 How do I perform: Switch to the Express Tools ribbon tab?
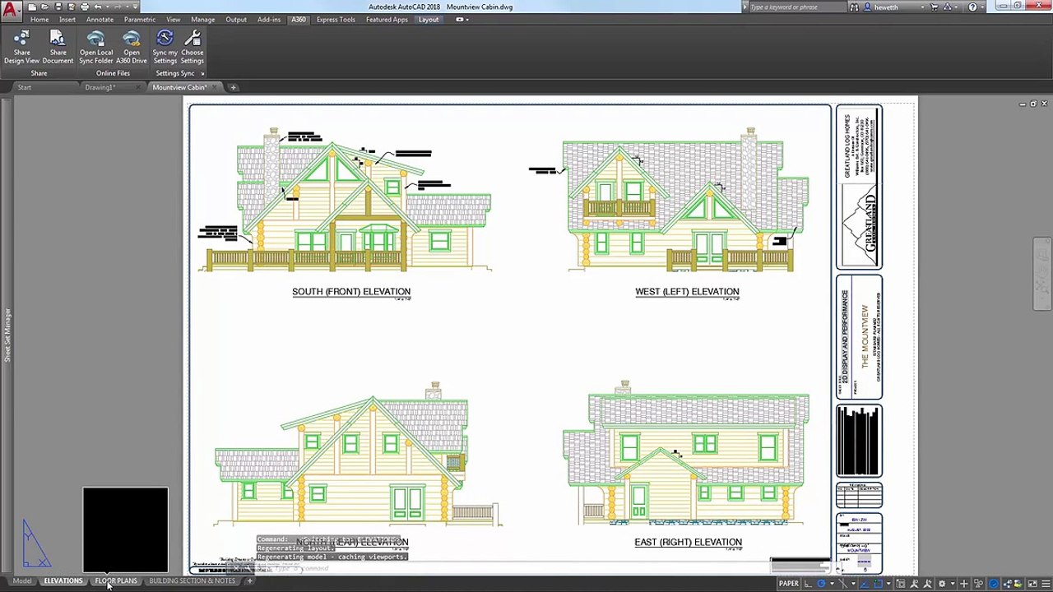(x=336, y=20)
